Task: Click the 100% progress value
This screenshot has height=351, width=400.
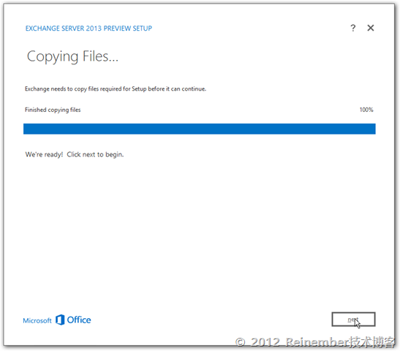Action: [366, 110]
